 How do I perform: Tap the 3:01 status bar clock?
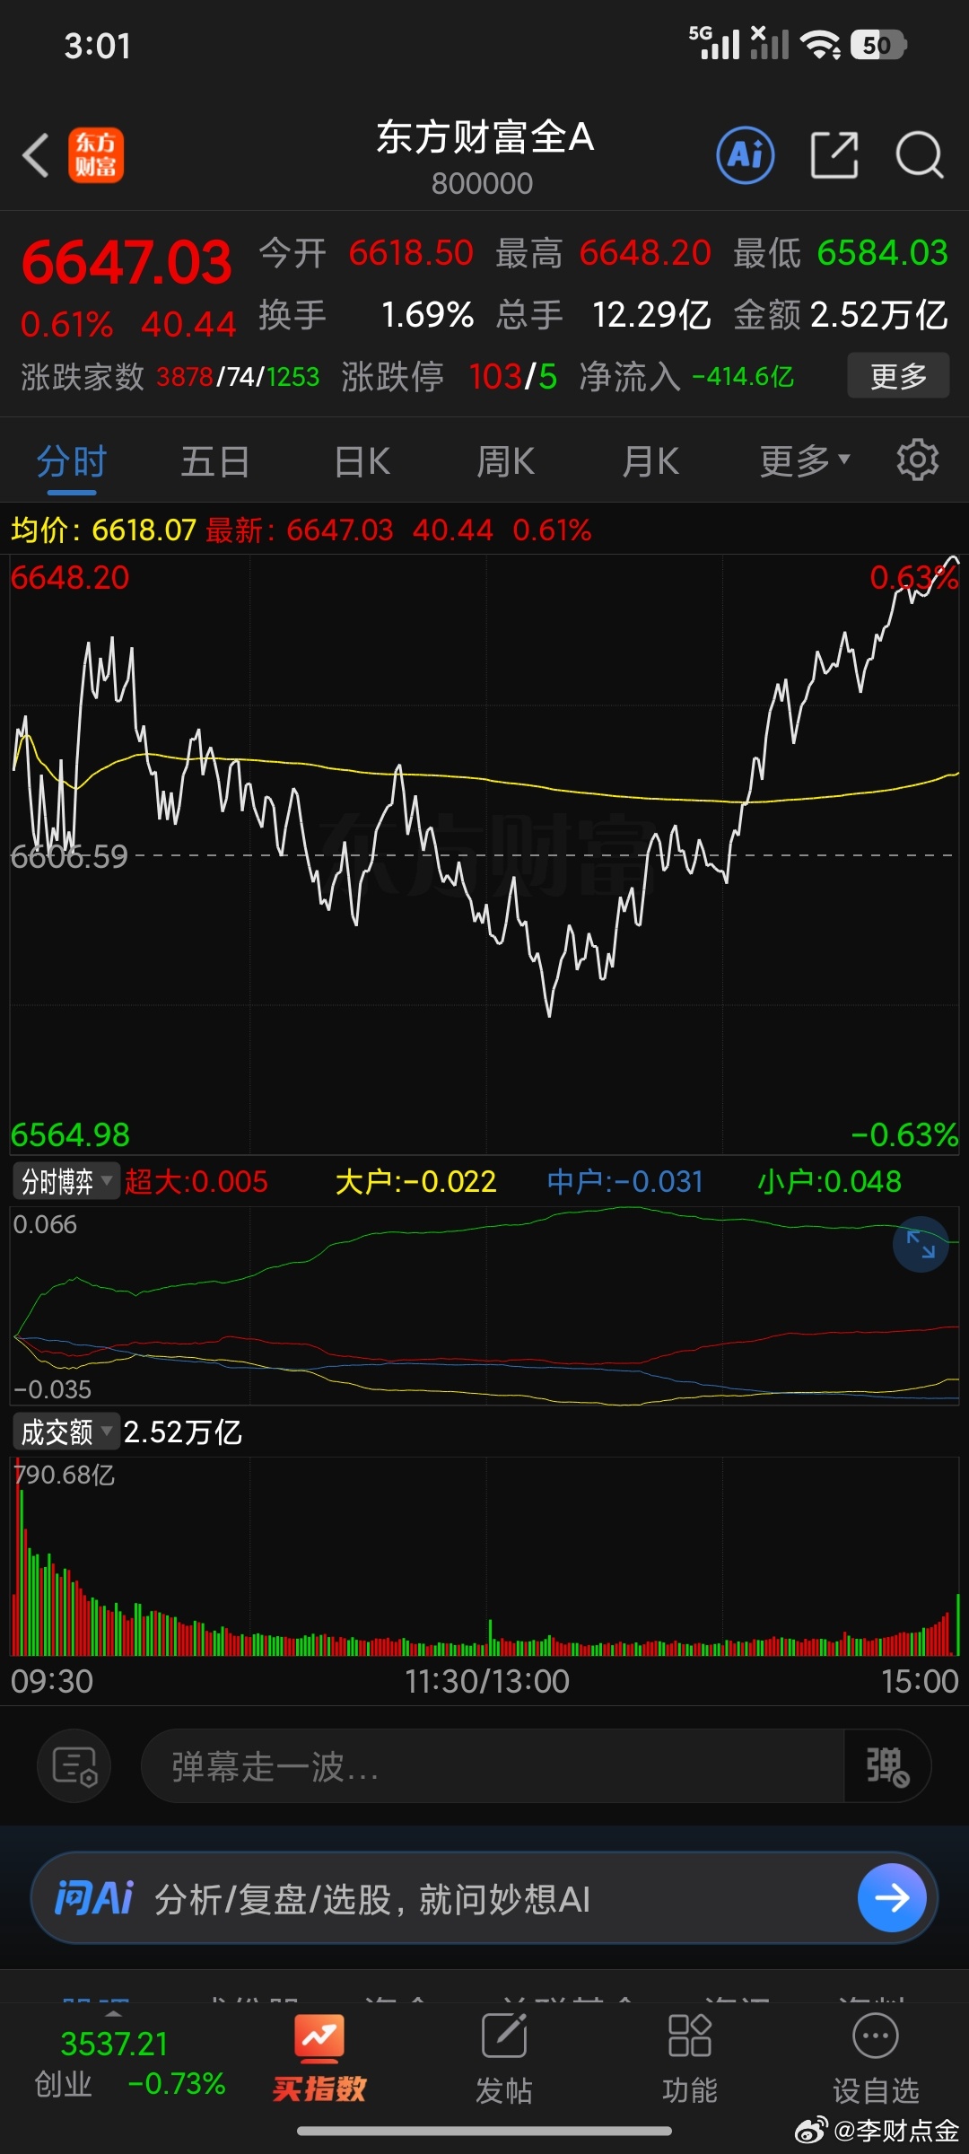click(x=98, y=46)
